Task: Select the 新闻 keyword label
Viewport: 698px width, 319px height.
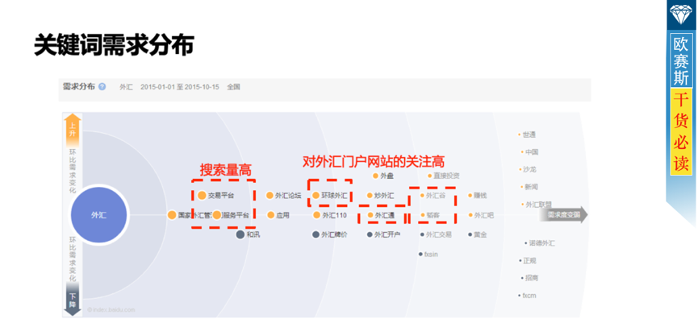Action: click(x=532, y=187)
